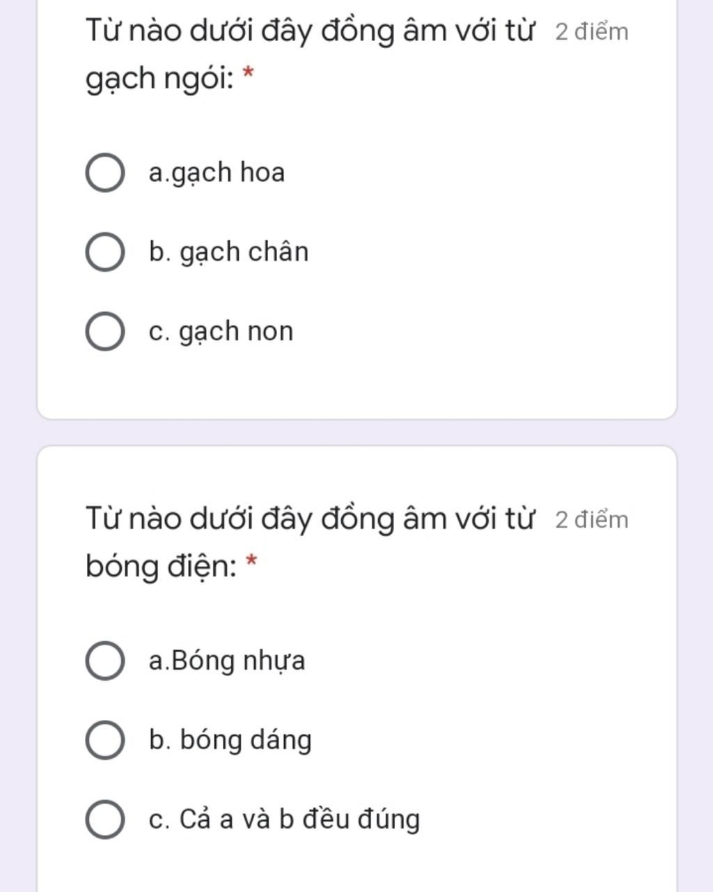Click the label 'c. Cả a và b đều đúng'
This screenshot has width=713, height=892.
click(284, 819)
